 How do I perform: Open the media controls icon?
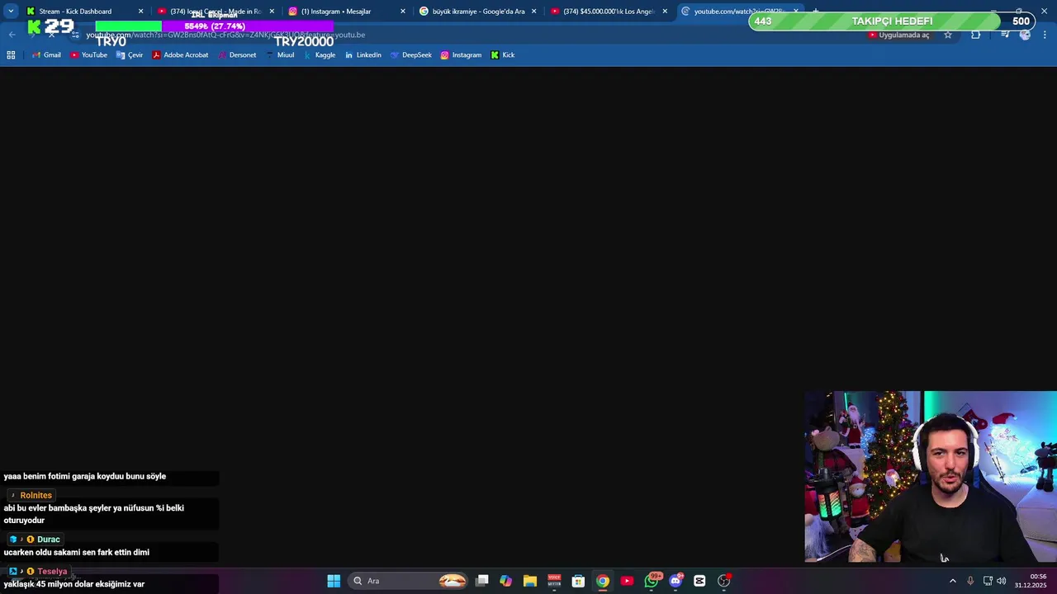[x=1004, y=35]
